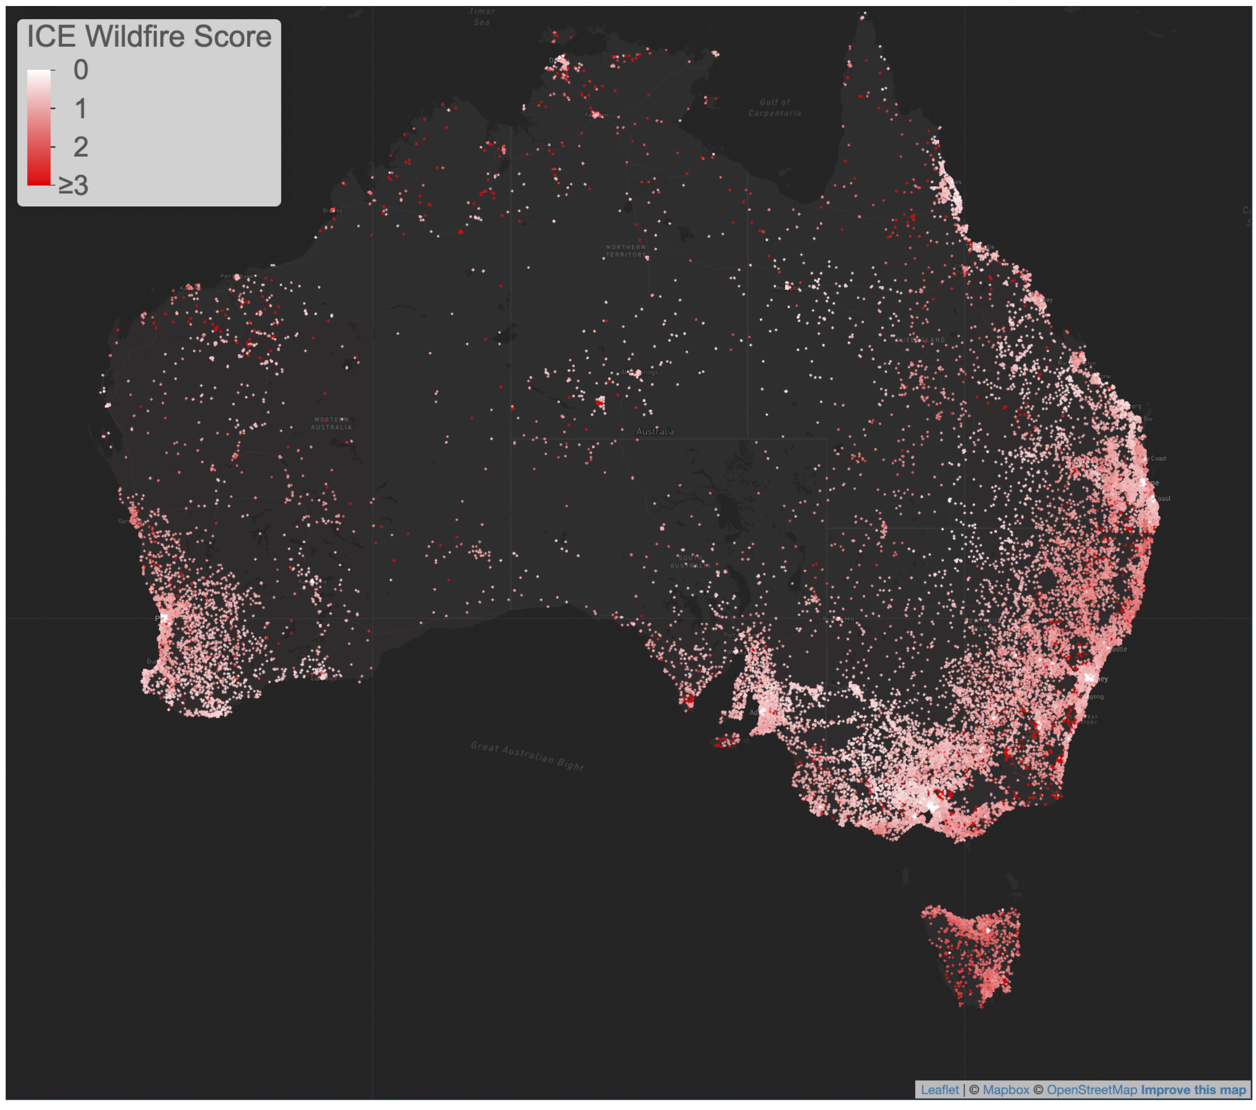Viewport: 1256px width, 1110px height.
Task: Click the Australia country label
Action: click(655, 432)
